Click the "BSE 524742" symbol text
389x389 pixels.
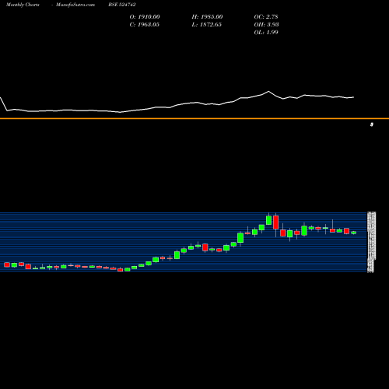point(122,5)
